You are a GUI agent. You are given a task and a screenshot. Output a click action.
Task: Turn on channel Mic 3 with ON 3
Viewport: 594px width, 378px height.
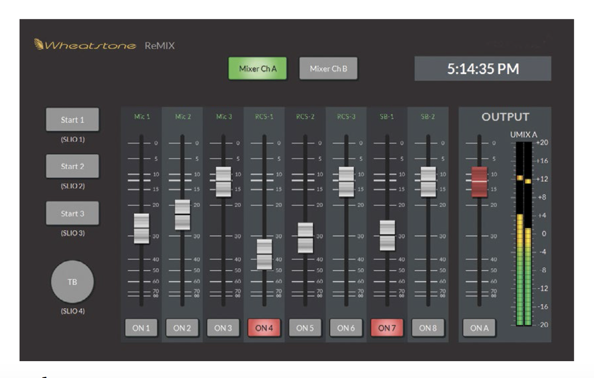pyautogui.click(x=224, y=328)
